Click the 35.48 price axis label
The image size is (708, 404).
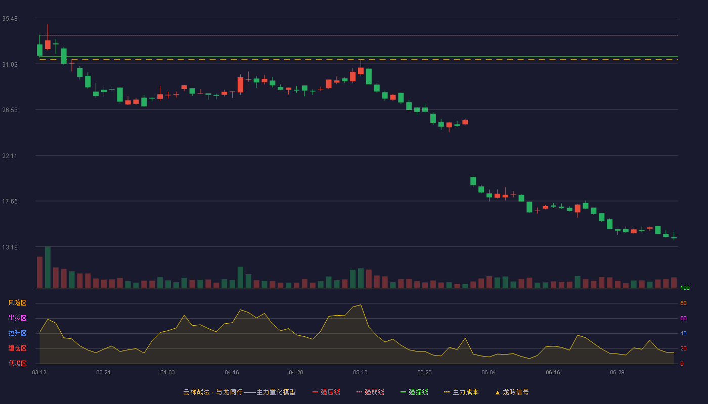pos(10,19)
